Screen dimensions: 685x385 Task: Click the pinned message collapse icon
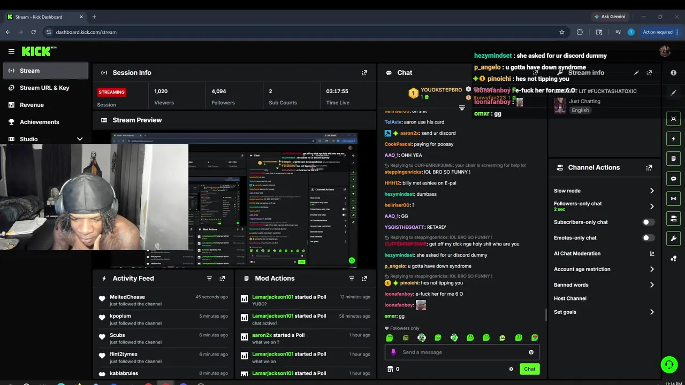(462, 107)
